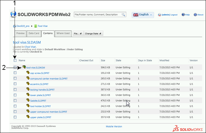Click the locking handle.SLDPRT part icon

28,89
